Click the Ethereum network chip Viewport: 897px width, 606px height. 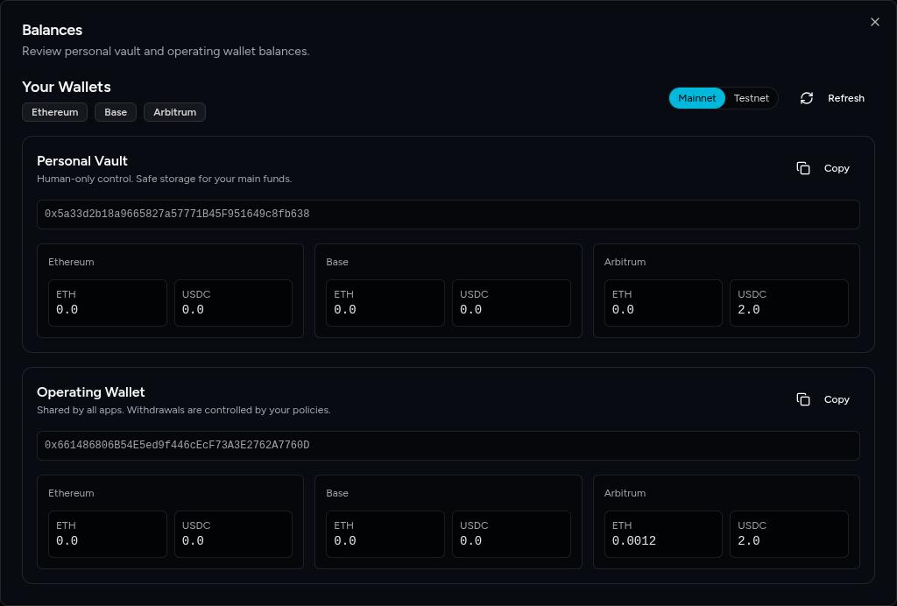click(x=55, y=112)
